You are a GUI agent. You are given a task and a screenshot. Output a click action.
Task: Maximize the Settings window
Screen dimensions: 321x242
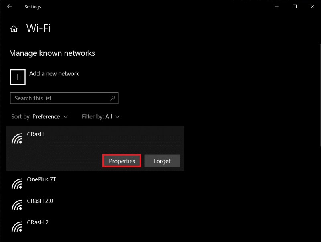tap(294, 6)
